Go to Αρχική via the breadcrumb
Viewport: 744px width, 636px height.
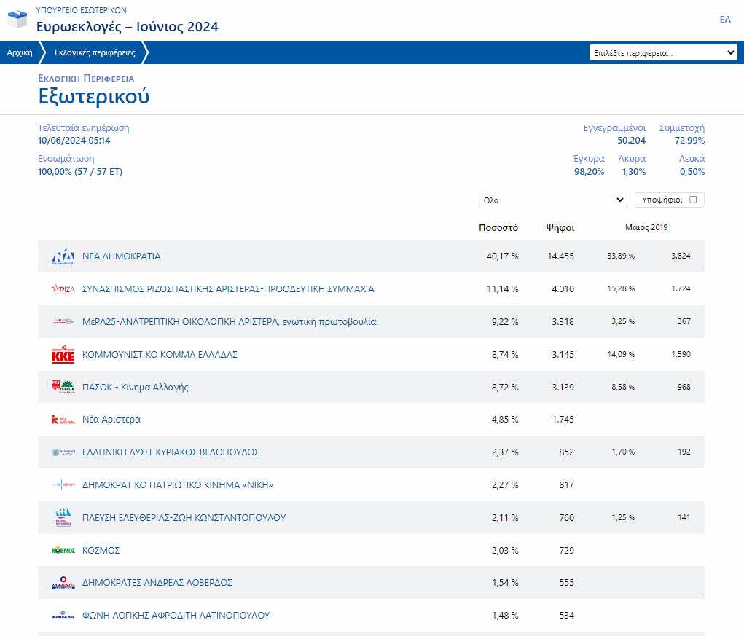tap(20, 52)
